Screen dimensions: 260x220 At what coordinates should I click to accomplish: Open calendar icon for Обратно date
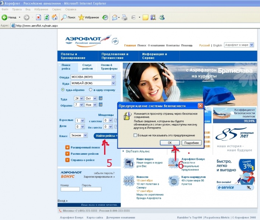click(100, 104)
